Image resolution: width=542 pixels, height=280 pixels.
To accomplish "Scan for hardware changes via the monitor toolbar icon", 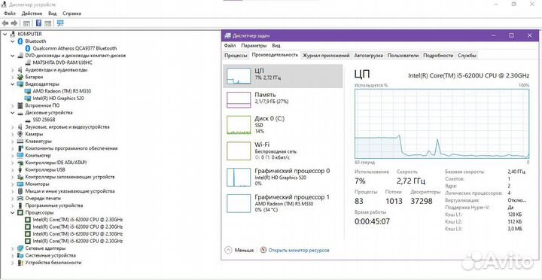I will click(60, 23).
